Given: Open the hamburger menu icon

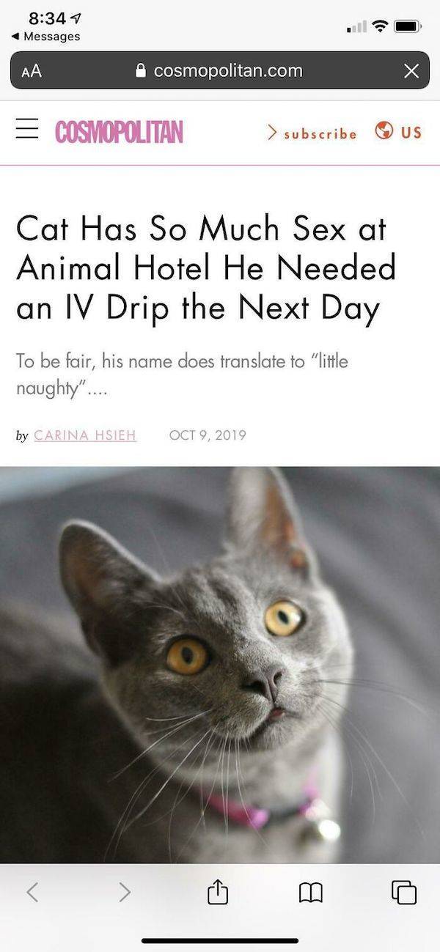Looking at the screenshot, I should tap(26, 132).
